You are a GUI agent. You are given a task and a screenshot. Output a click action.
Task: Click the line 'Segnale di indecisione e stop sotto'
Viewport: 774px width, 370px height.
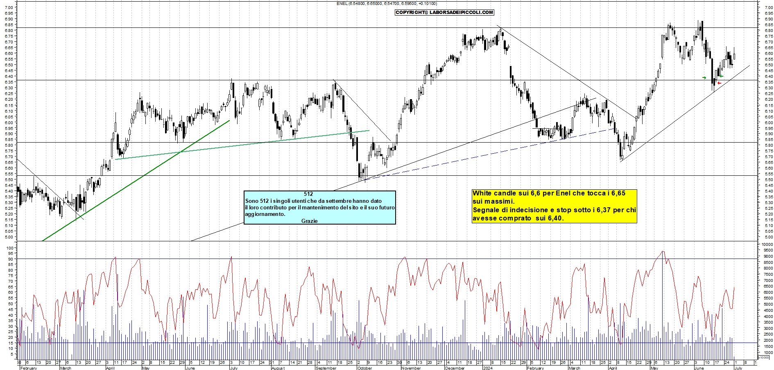point(554,210)
